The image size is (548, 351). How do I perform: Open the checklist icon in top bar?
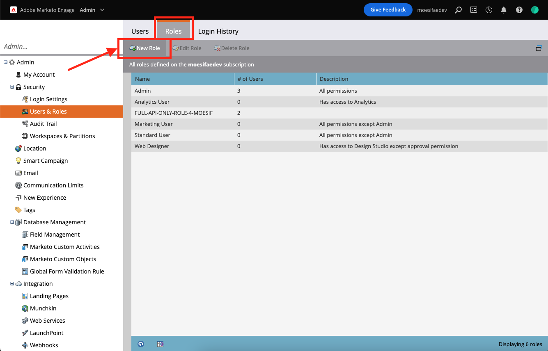[x=474, y=10]
